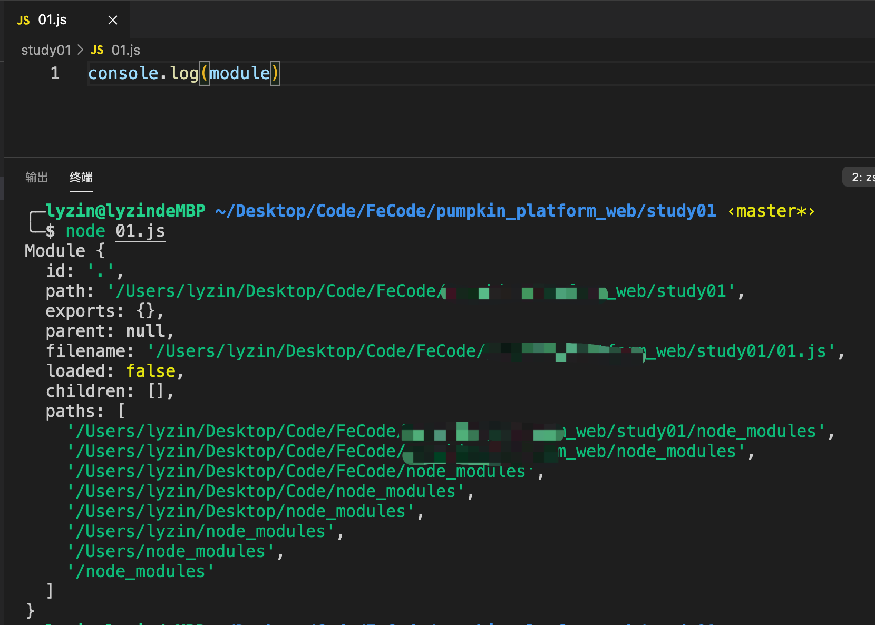Click the filename path ending in study01/01.js
Screen dimensions: 875x625
491,351
